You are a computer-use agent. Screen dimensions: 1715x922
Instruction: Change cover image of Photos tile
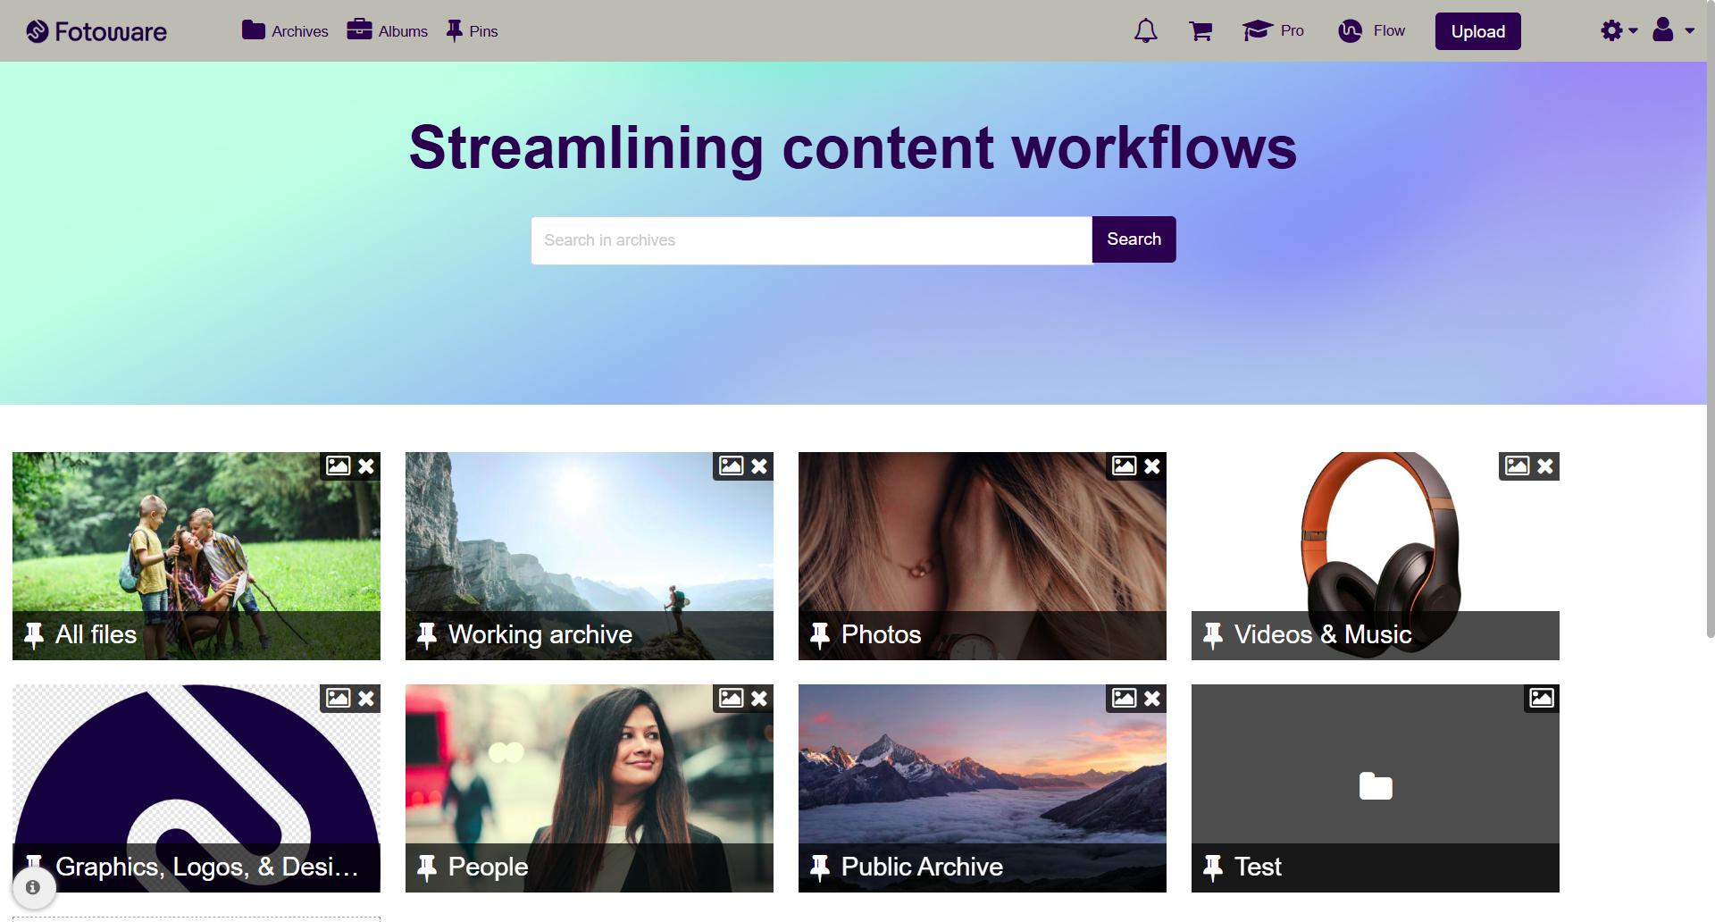1124,465
